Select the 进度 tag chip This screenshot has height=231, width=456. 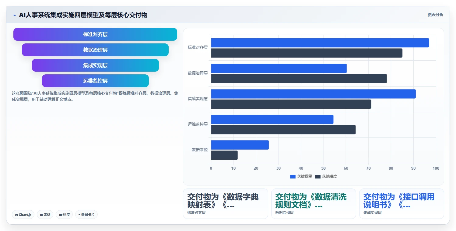click(64, 215)
